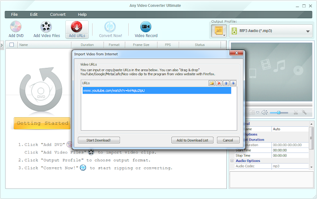Viewport: 317px width, 199px height.
Task: Click the Status column header
Action: (200, 45)
